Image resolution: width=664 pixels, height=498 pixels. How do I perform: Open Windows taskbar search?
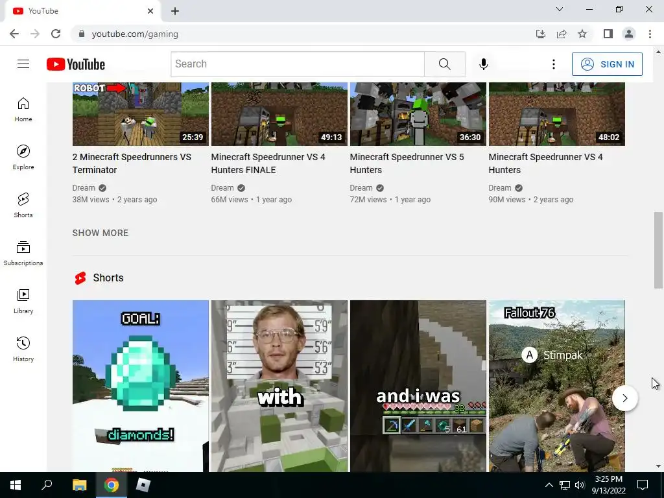(47, 485)
